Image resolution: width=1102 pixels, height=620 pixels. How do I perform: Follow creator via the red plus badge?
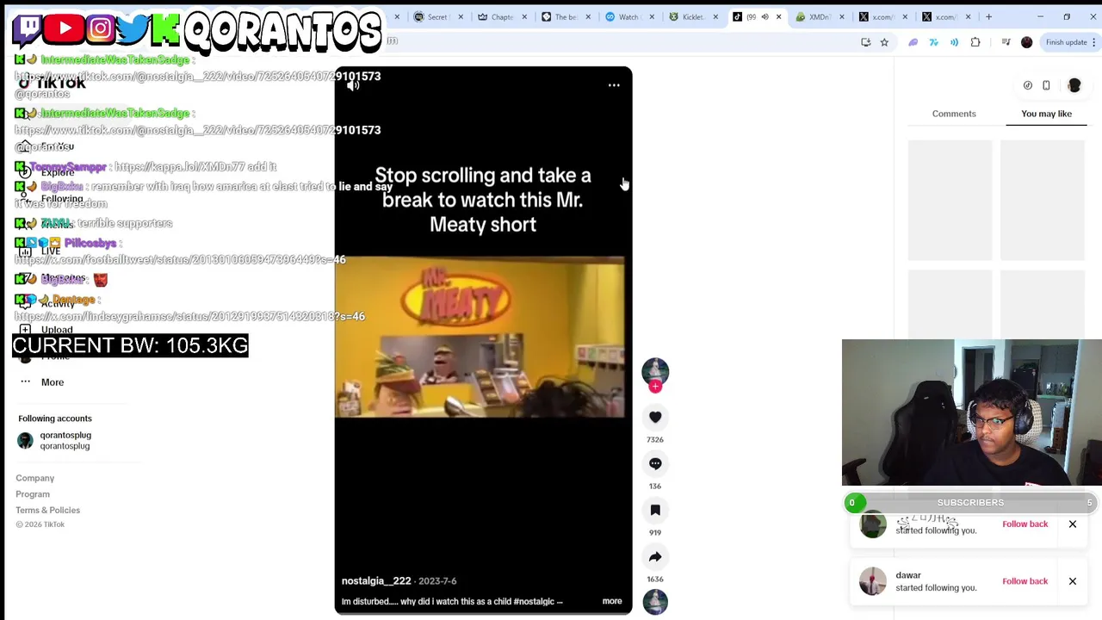point(655,387)
